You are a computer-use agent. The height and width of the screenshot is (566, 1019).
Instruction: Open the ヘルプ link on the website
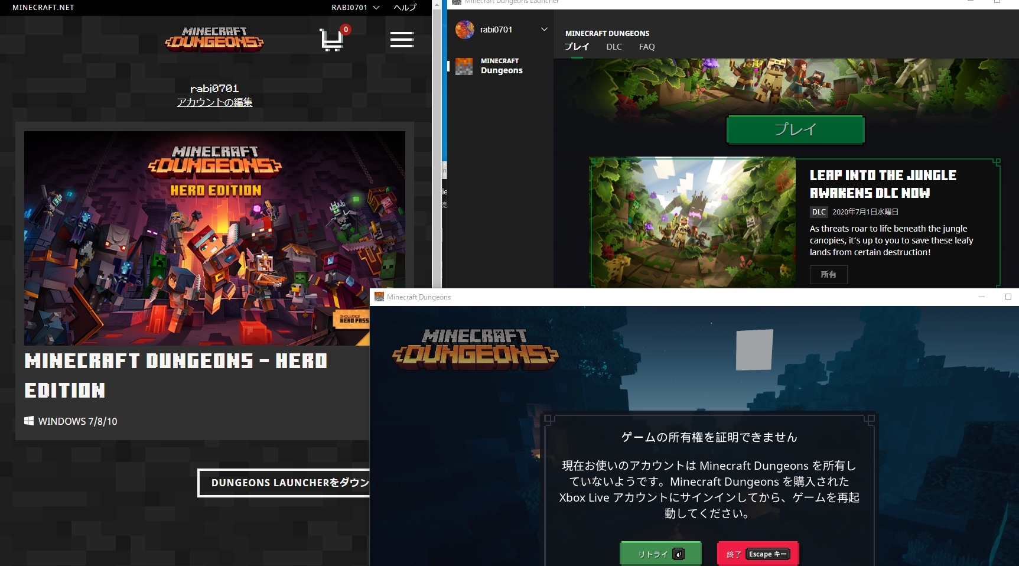(405, 8)
